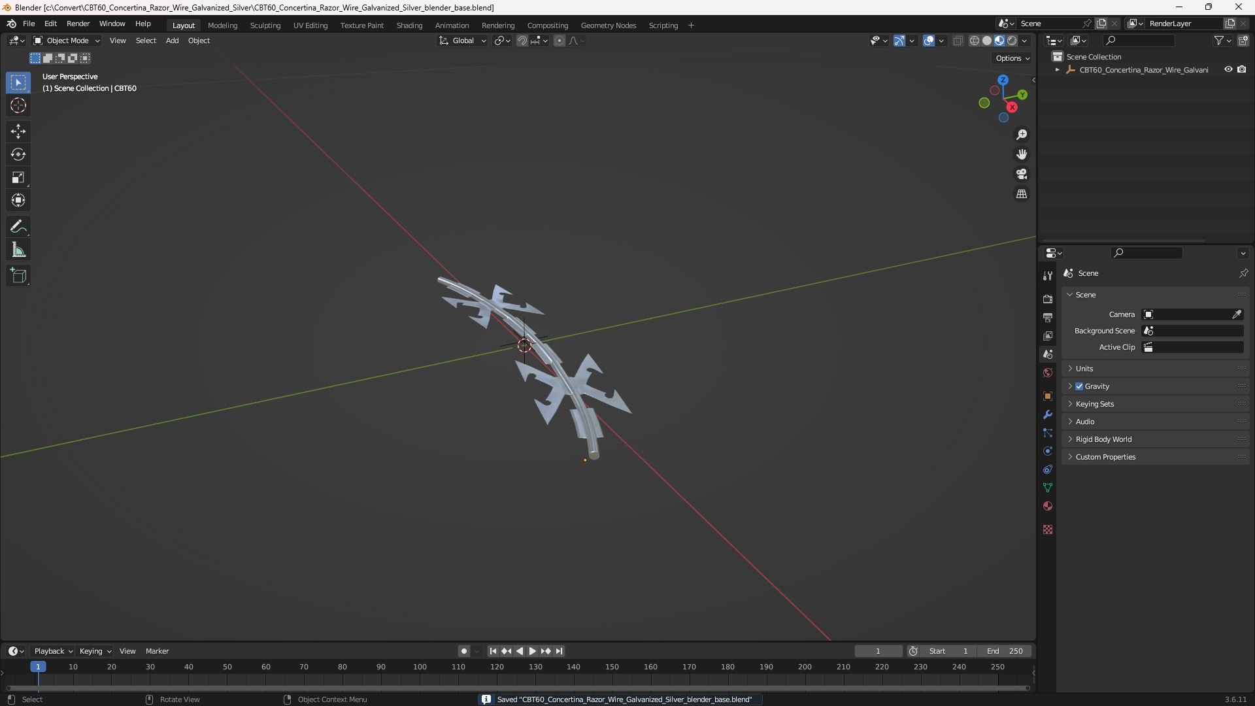This screenshot has width=1255, height=706.
Task: Activate the Scale tool
Action: 18,177
